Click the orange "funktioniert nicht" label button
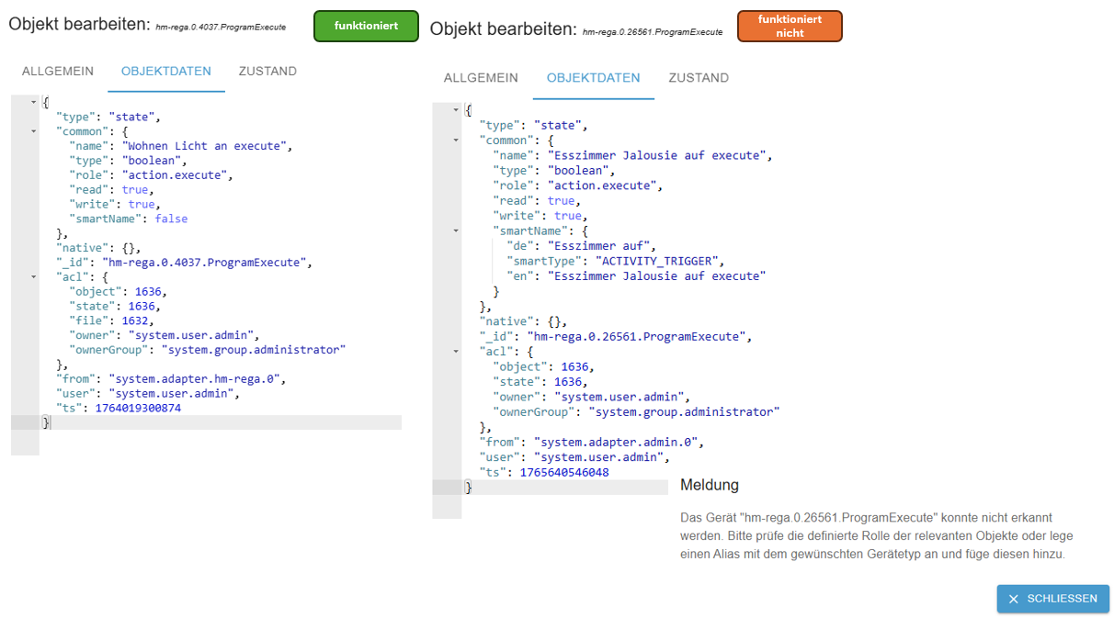1114x618 pixels. (790, 26)
